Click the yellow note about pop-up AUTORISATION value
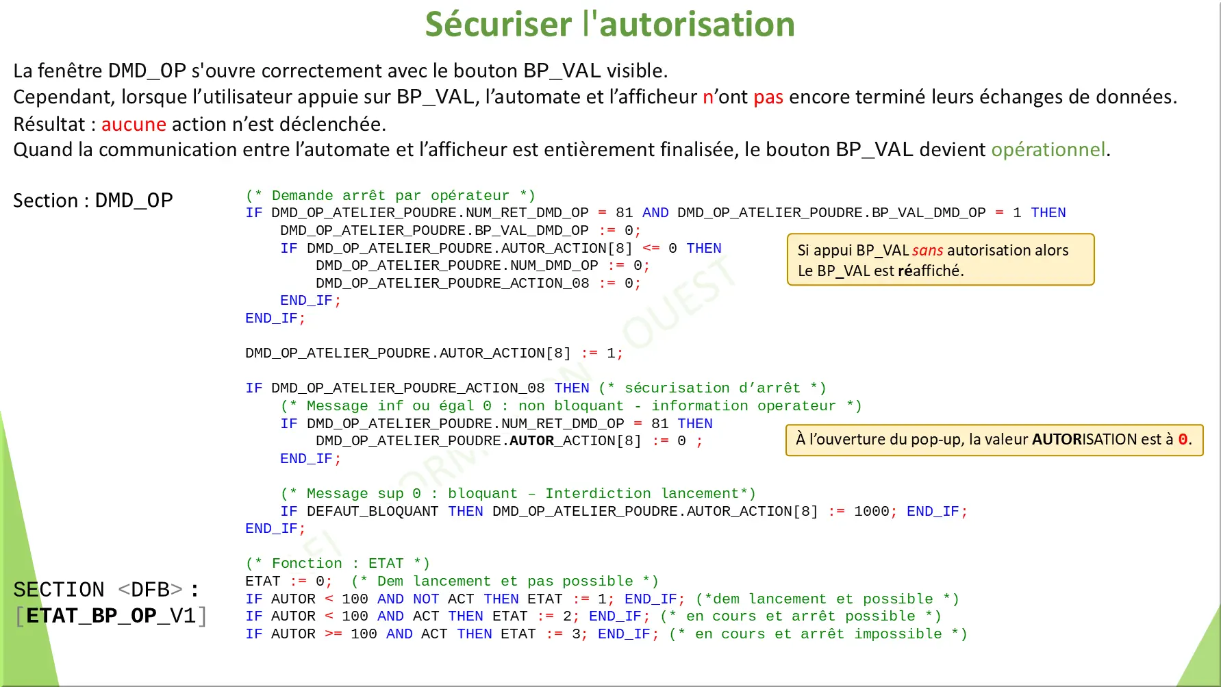 coord(993,440)
